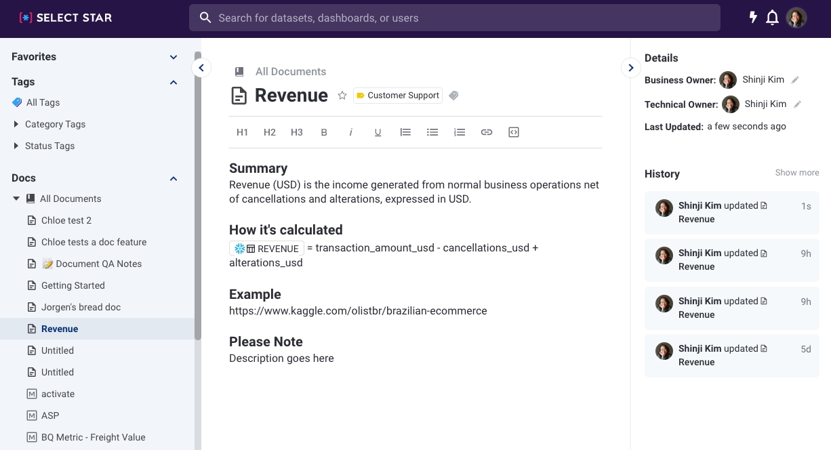The image size is (831, 450).
Task: Select the BQ Metric - Freight Value item
Action: click(x=93, y=437)
